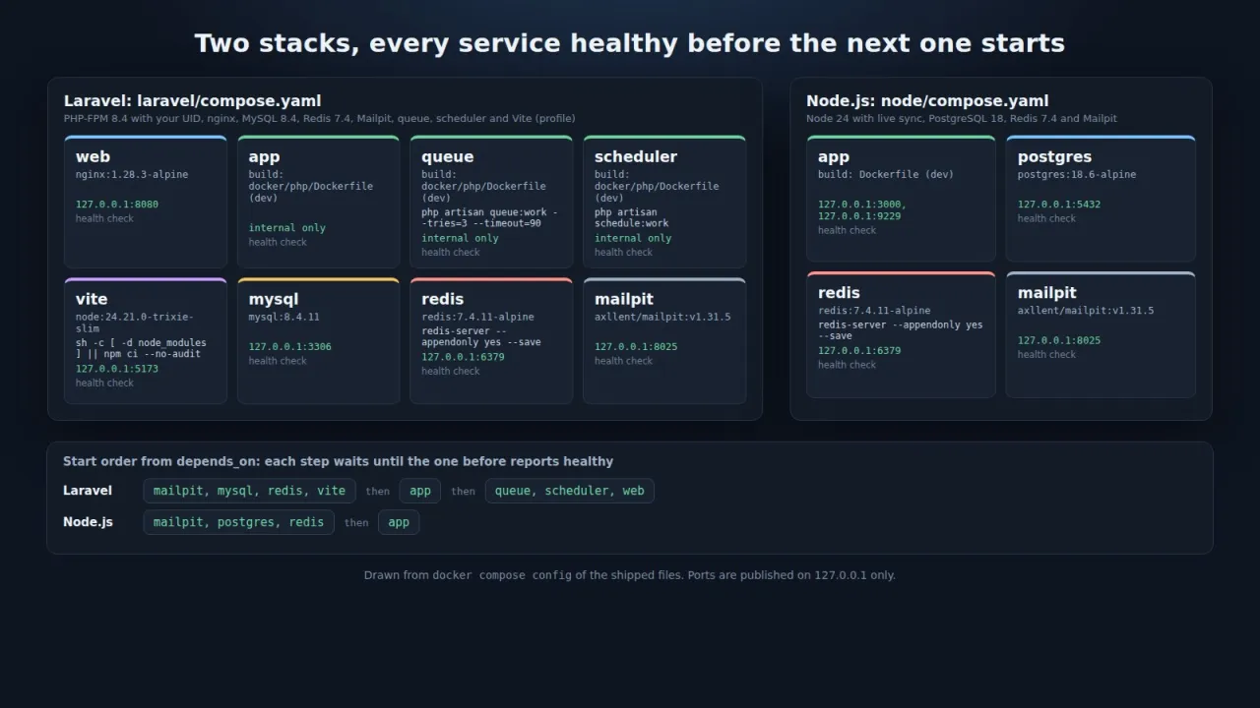Viewport: 1260px width, 708px height.
Task: Click the "127.0.0.1:8080" port address
Action: tap(117, 205)
